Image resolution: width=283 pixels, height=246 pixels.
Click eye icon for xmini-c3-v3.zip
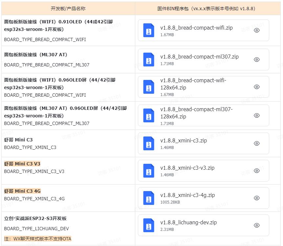(x=257, y=171)
